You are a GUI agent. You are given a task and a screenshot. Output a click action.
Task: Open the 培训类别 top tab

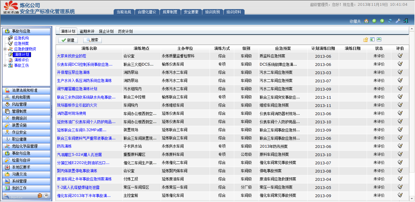212,12
